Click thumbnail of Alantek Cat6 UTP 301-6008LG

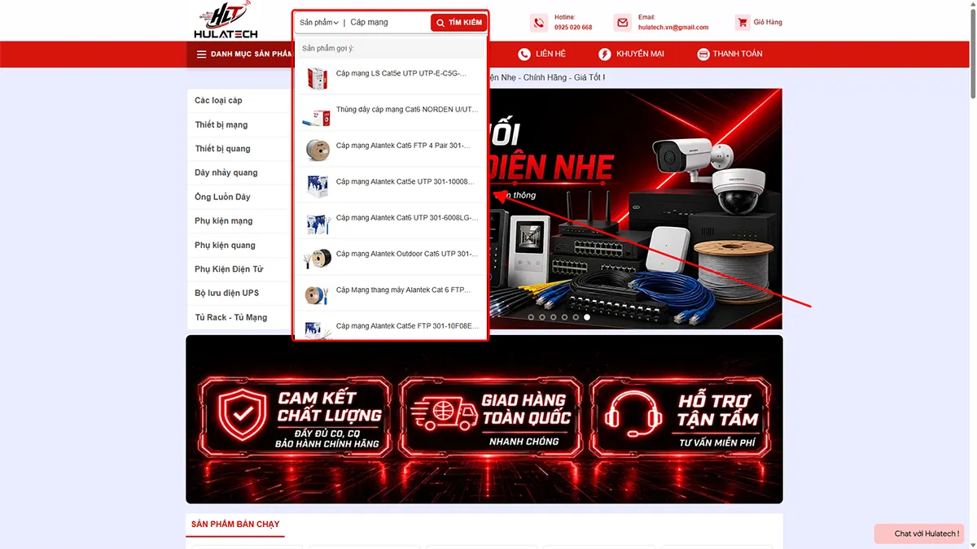[x=317, y=223]
